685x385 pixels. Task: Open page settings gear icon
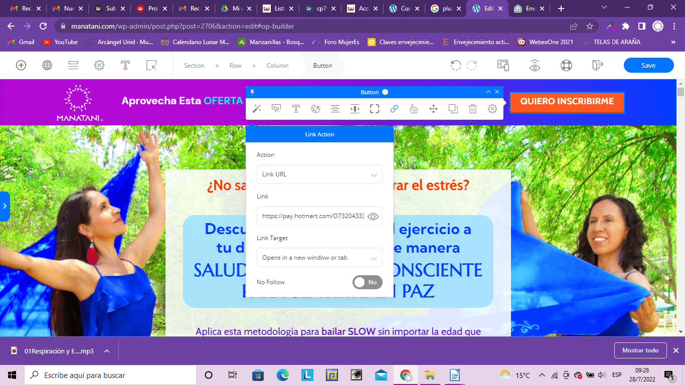click(99, 65)
